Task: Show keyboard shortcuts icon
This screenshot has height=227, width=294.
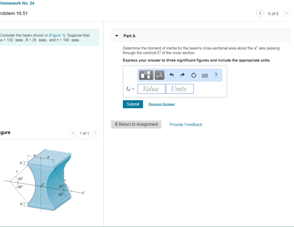Action: 205,75
